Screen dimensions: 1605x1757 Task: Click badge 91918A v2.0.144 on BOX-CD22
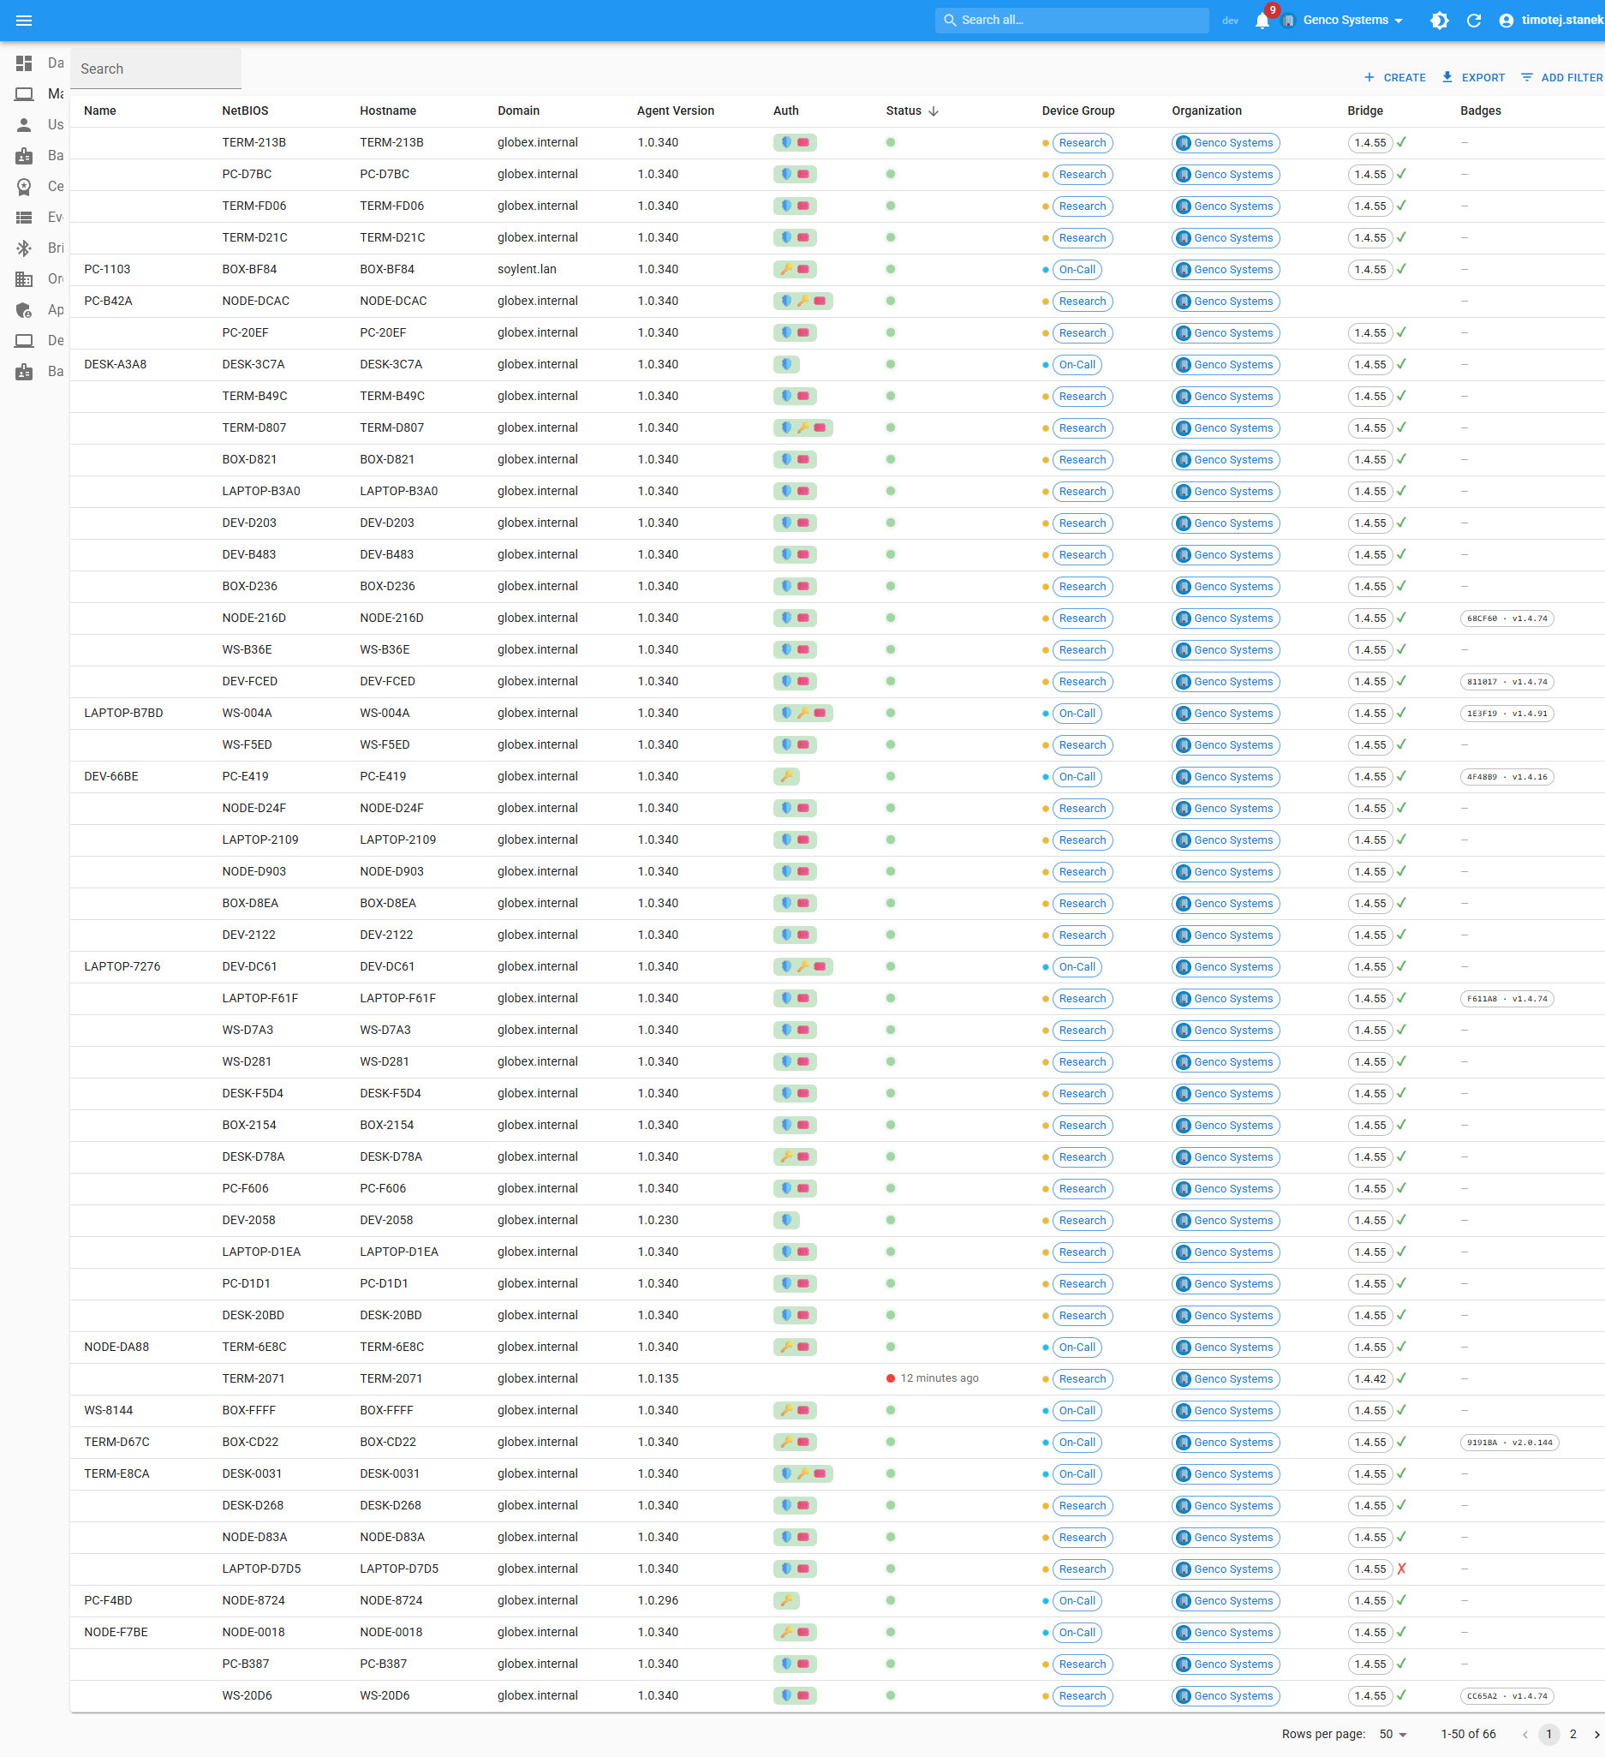1509,1443
